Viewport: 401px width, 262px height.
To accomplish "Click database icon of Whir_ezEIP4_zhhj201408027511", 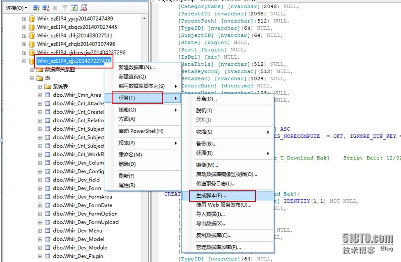I will 32,35.
